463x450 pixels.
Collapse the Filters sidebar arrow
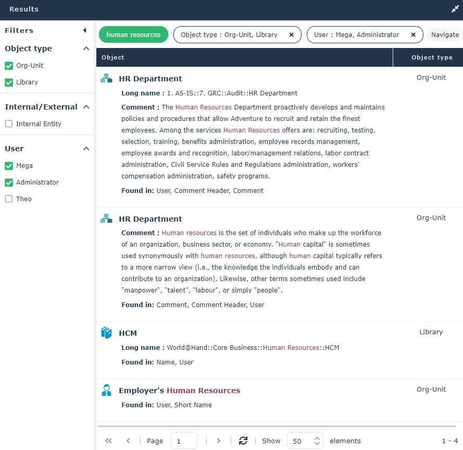pyautogui.click(x=84, y=30)
